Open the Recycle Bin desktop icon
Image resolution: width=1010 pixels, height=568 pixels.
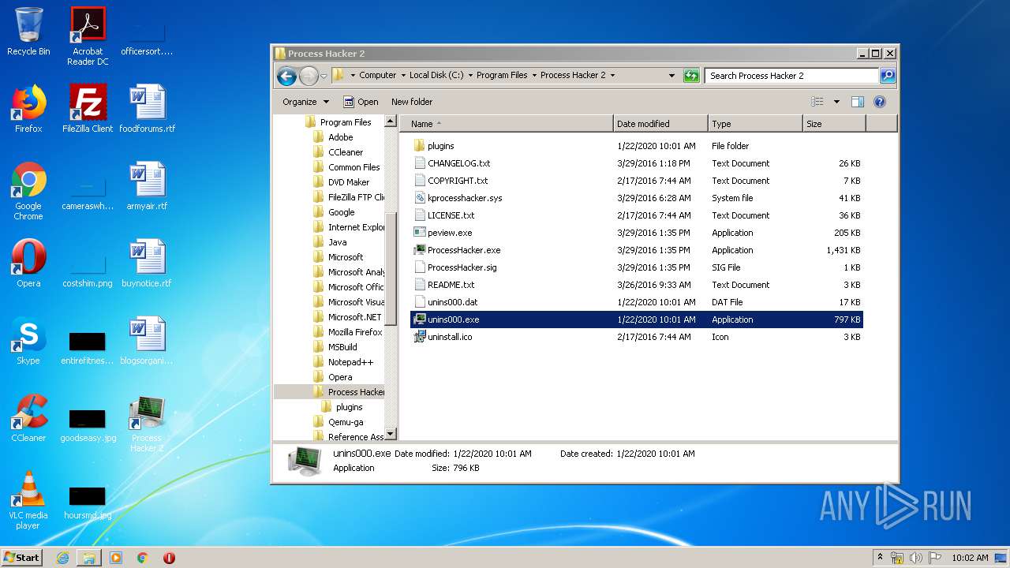point(28,32)
